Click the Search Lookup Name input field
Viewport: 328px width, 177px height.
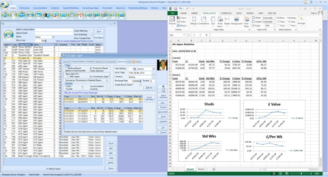click(x=54, y=30)
